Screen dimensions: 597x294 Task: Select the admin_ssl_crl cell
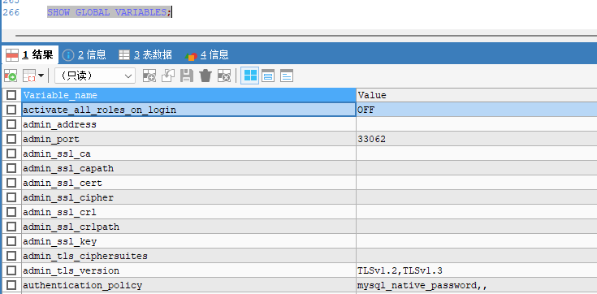[188, 212]
